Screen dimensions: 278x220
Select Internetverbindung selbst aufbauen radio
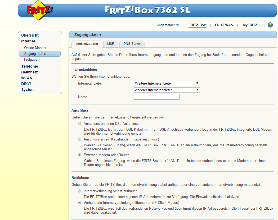(80, 191)
